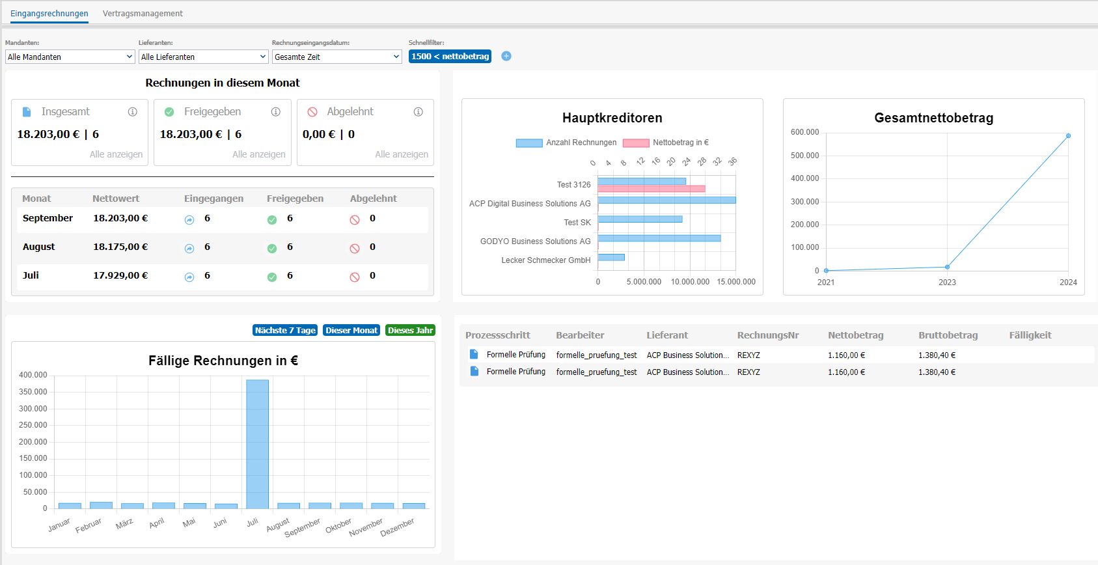Sort by the Lieferant column header
This screenshot has height=565, width=1098.
point(667,335)
